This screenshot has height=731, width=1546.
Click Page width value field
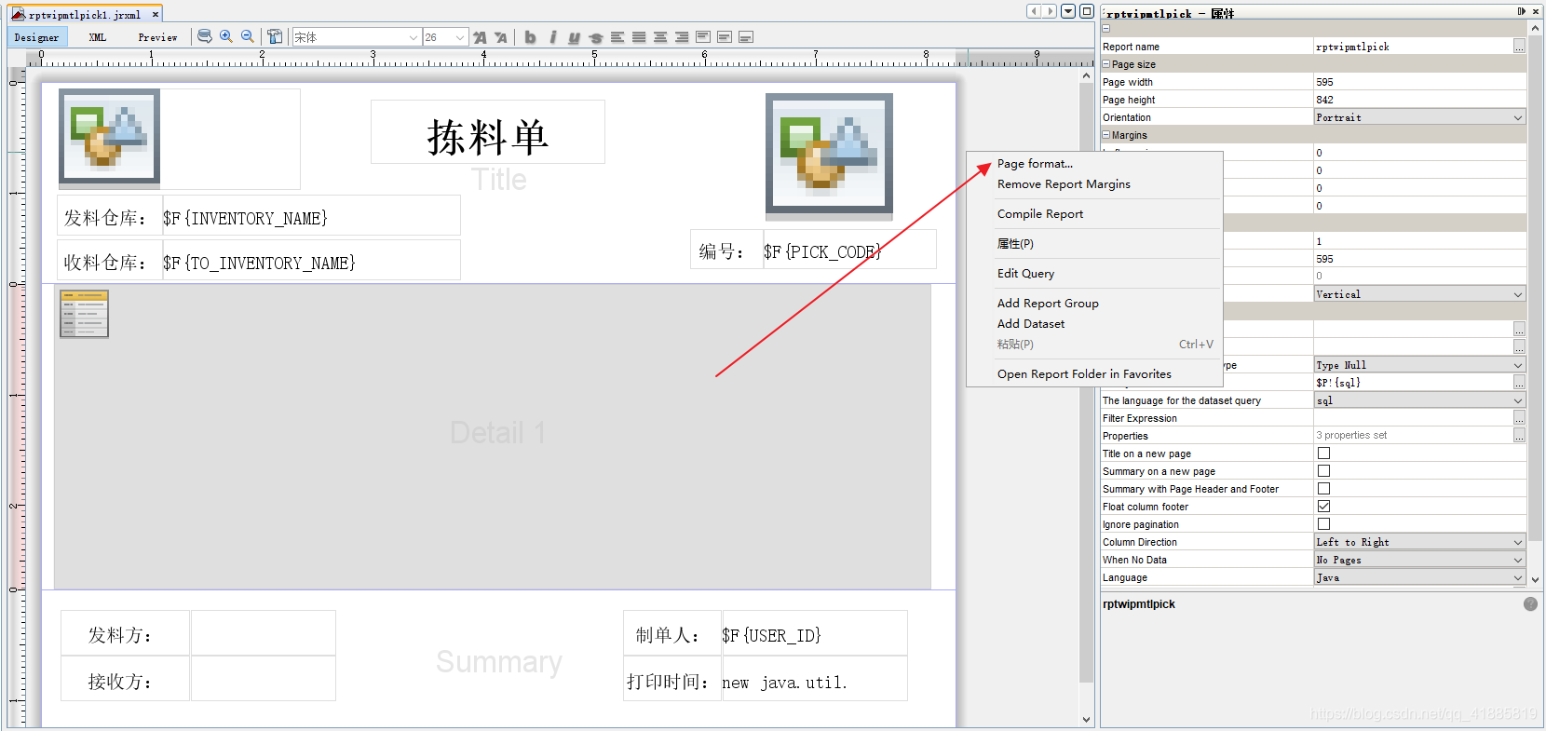pos(1419,82)
